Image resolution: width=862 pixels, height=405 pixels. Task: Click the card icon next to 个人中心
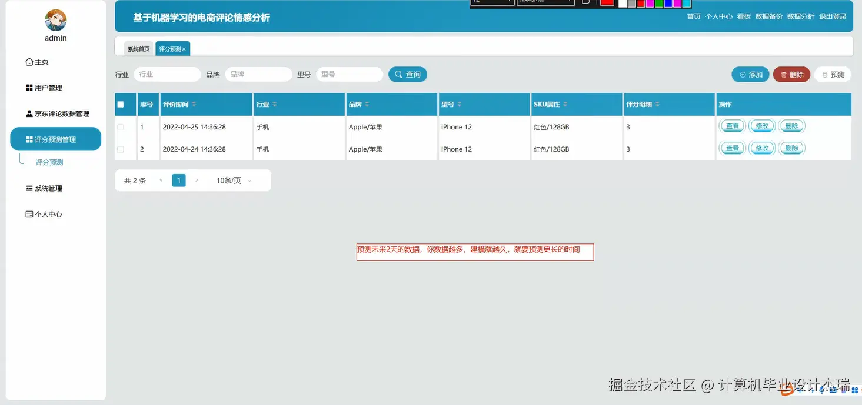click(29, 214)
